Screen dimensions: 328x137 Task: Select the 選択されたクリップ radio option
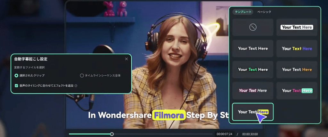[16, 76]
